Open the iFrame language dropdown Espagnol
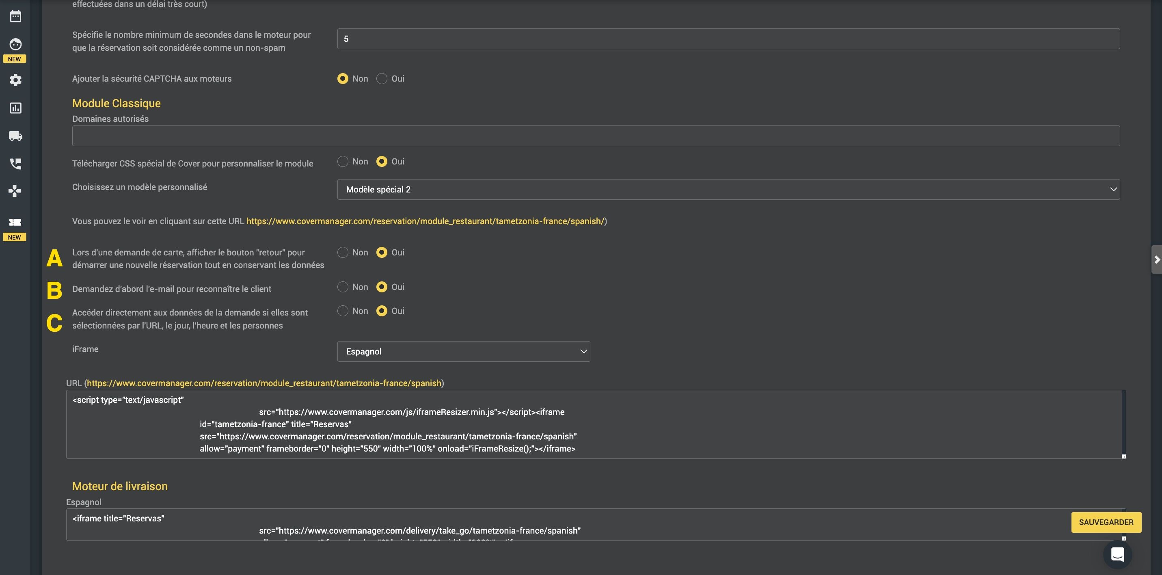 pos(463,352)
